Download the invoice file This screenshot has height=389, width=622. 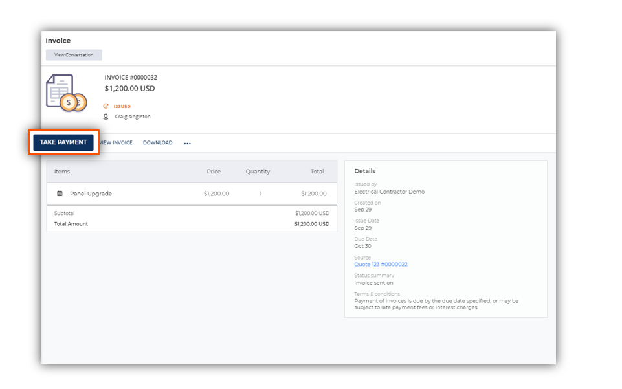157,143
